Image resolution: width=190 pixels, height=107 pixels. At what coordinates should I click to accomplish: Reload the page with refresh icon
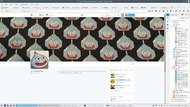pyautogui.click(x=112, y=11)
